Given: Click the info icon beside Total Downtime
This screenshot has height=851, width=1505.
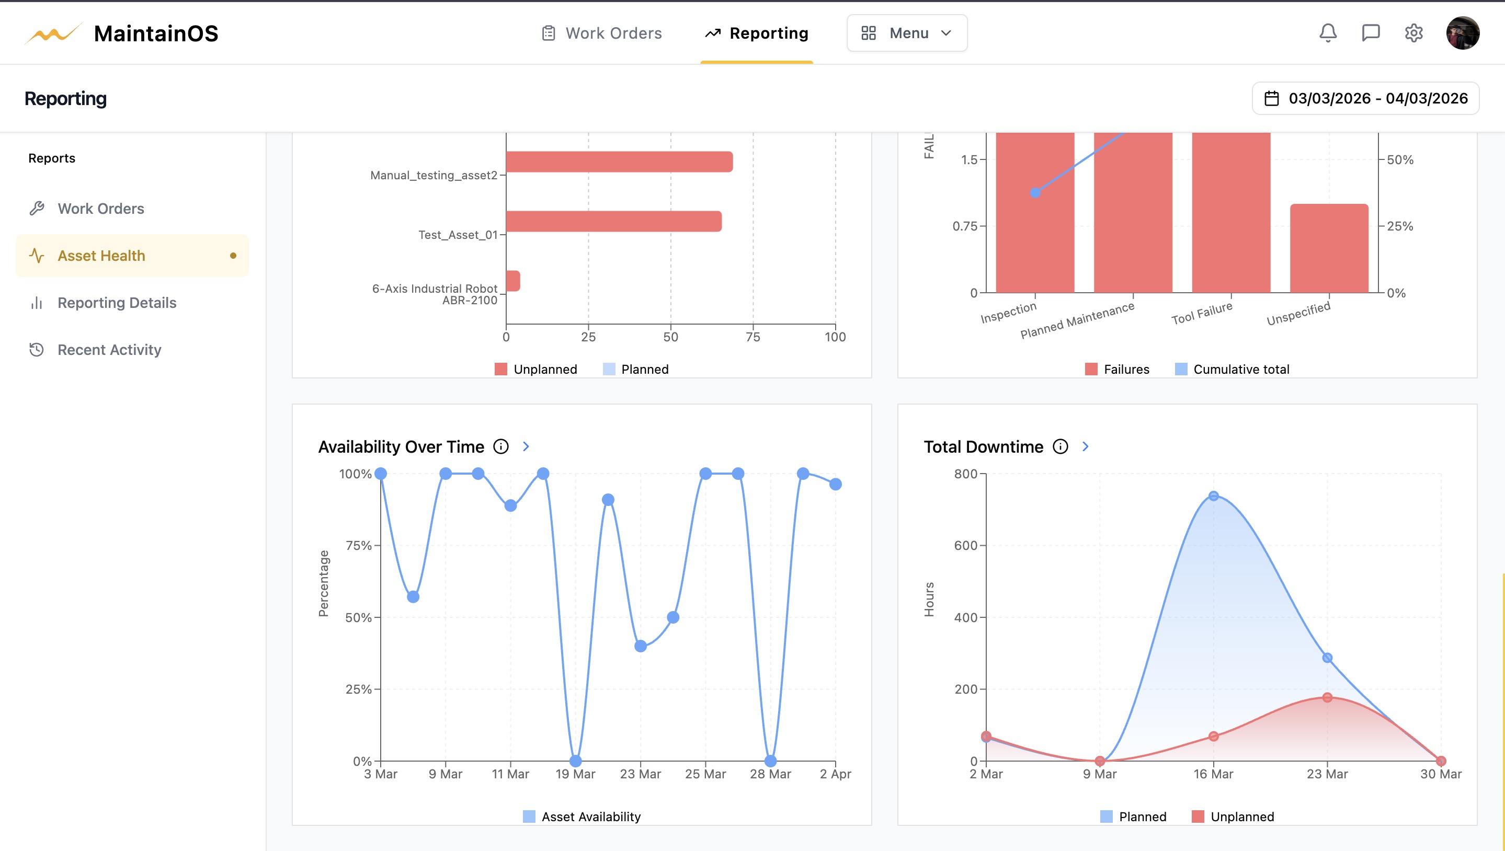Looking at the screenshot, I should coord(1059,446).
